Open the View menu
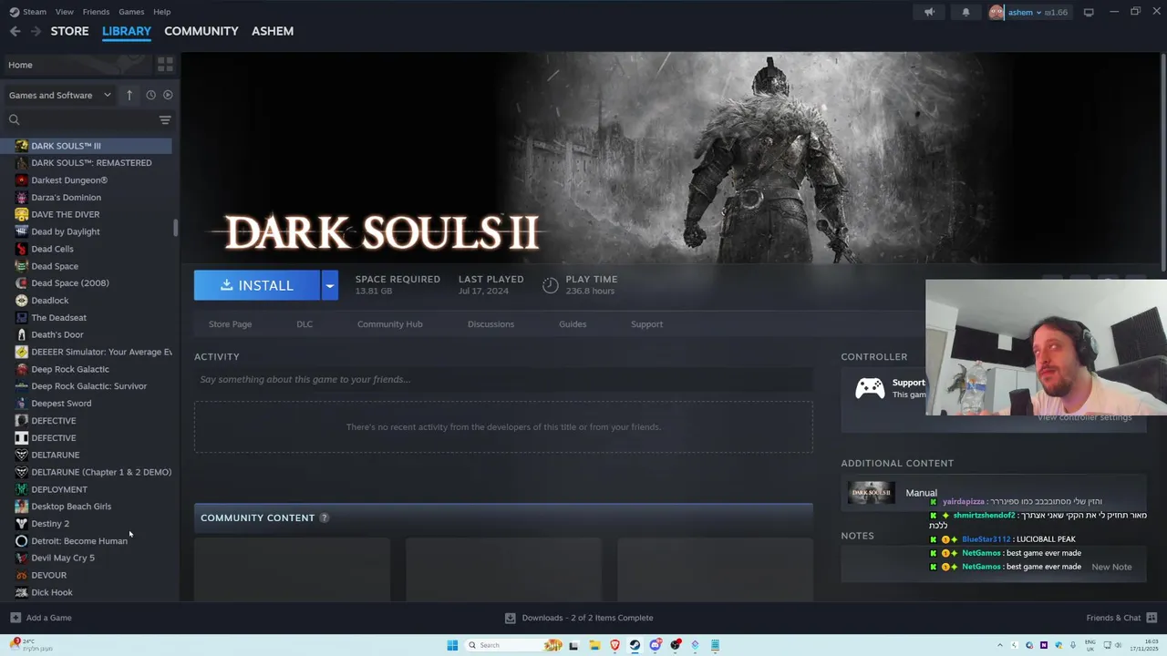 pyautogui.click(x=64, y=12)
